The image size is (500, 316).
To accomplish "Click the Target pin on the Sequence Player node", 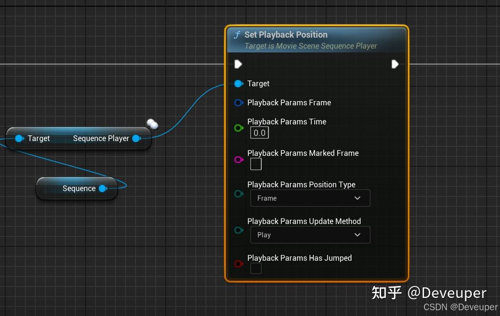I will coord(20,138).
